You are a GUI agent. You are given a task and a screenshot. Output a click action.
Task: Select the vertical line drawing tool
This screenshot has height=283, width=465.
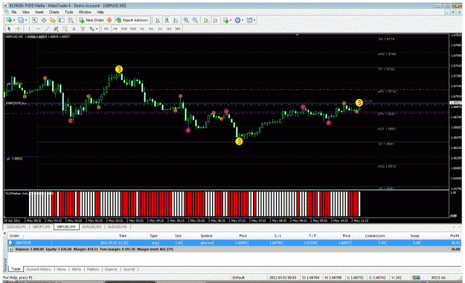click(x=29, y=29)
